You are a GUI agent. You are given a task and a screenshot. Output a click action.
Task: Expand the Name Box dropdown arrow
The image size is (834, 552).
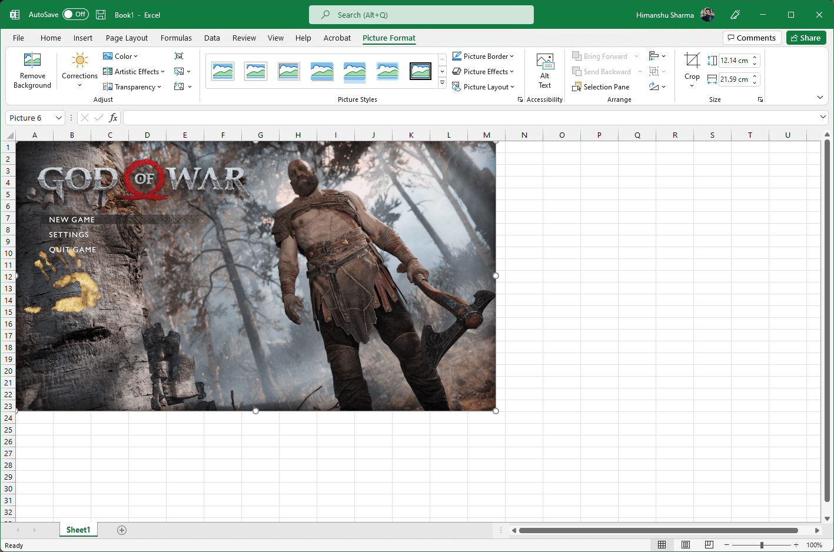pyautogui.click(x=58, y=118)
